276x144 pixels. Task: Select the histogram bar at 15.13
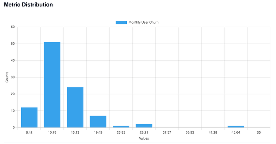[75, 107]
